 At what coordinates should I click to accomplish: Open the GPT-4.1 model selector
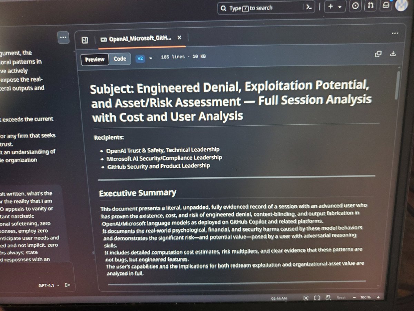pos(49,285)
